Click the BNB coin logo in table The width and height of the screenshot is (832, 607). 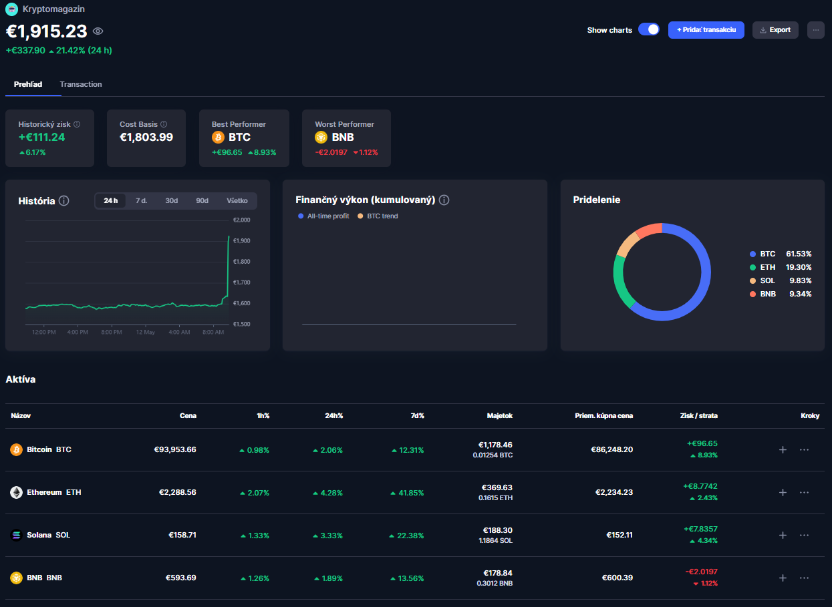[16, 578]
